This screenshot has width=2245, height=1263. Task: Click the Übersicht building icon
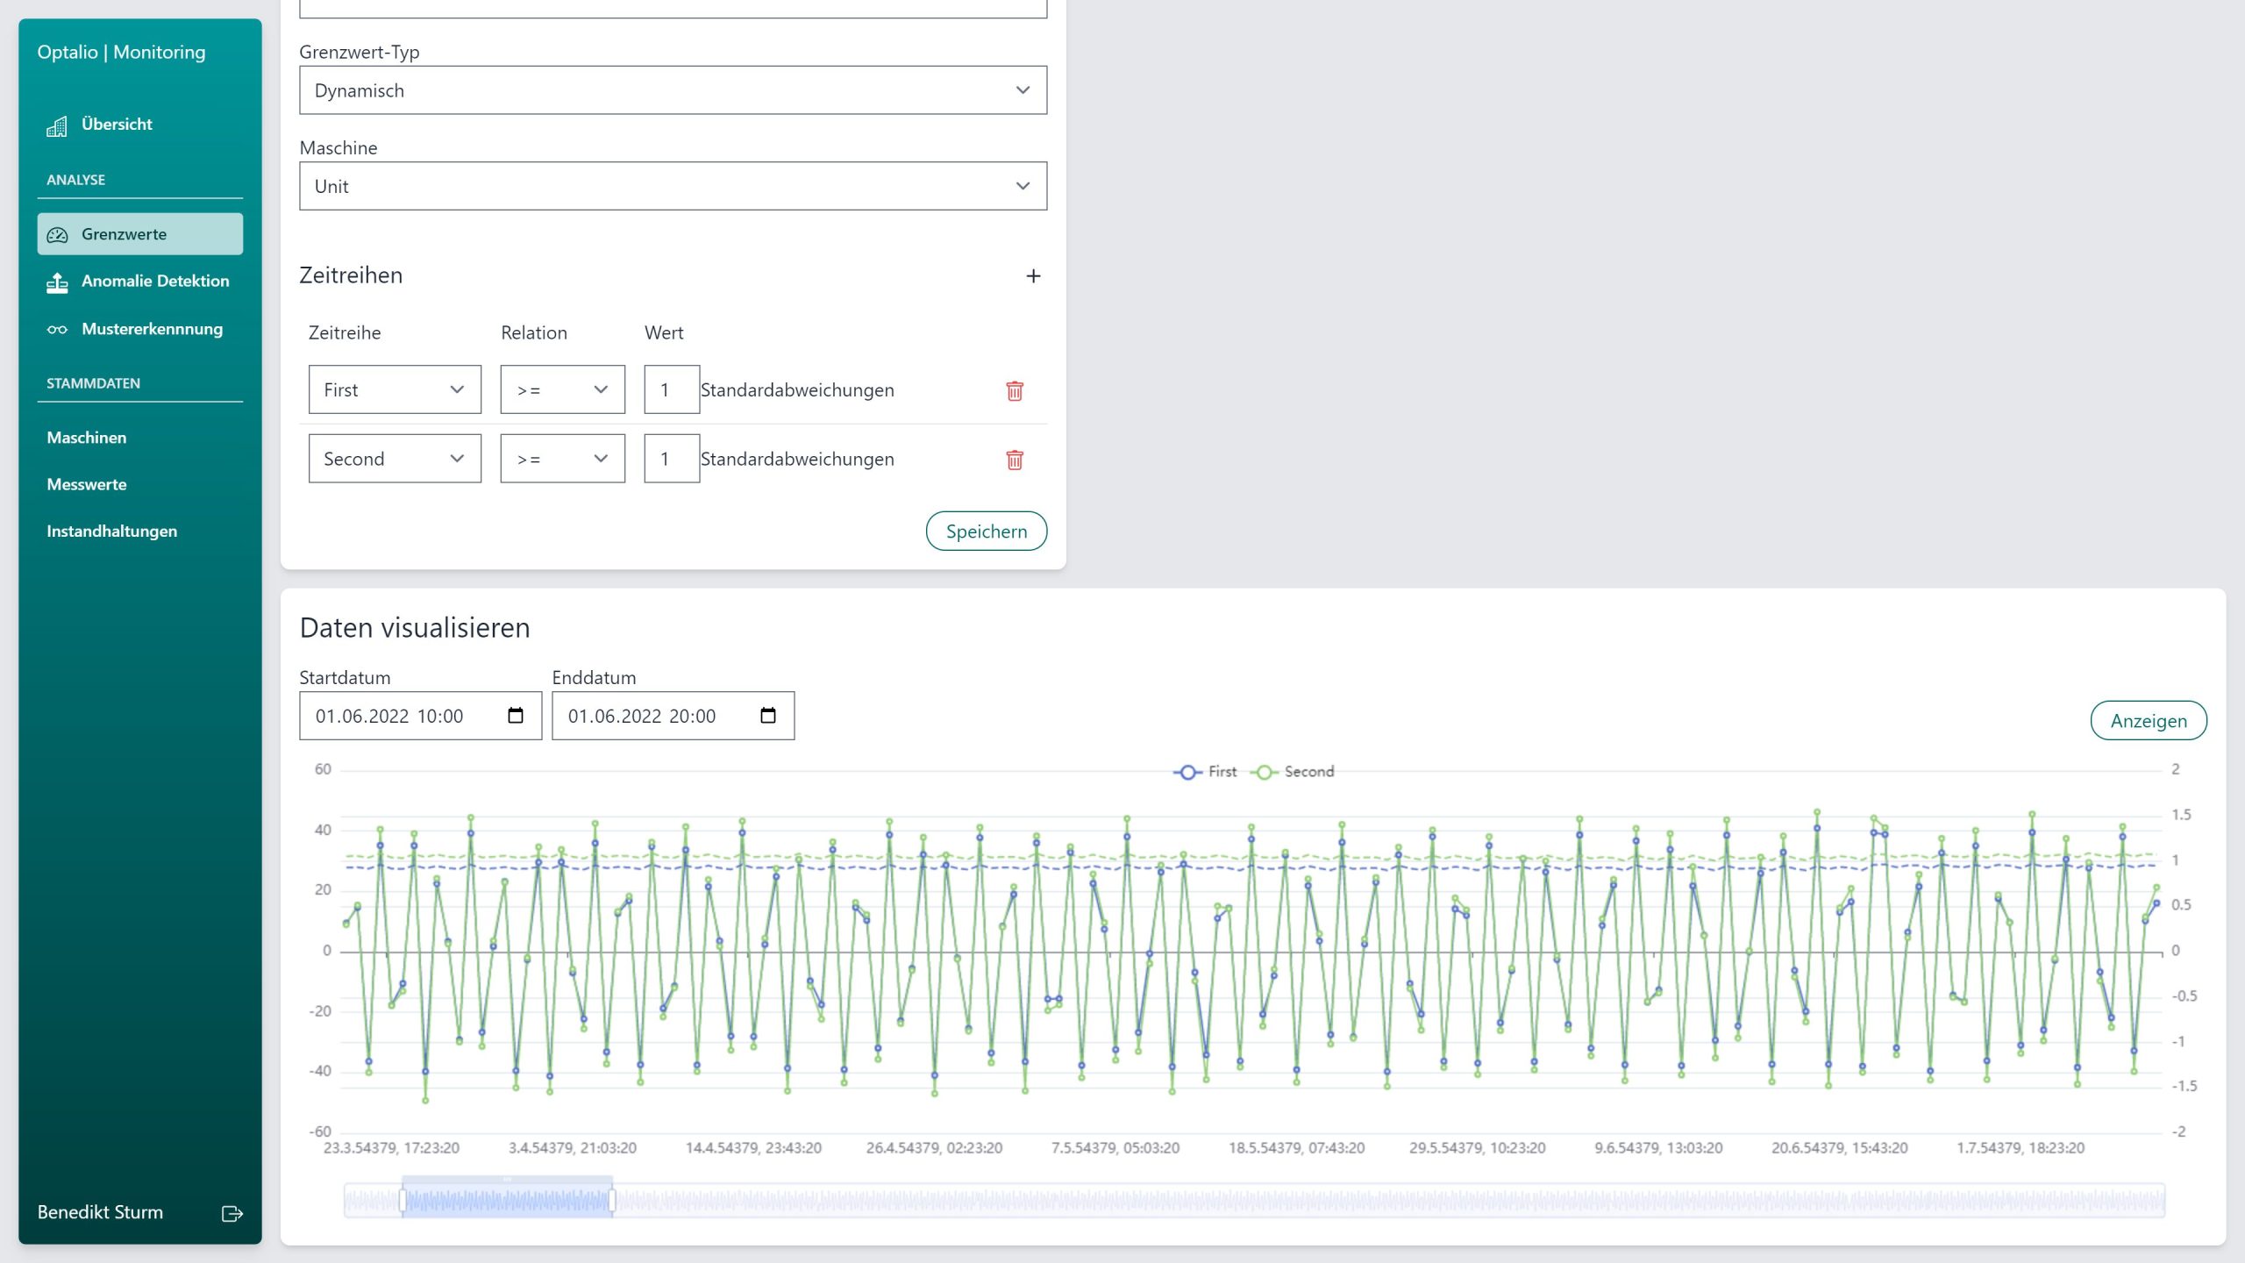point(57,126)
